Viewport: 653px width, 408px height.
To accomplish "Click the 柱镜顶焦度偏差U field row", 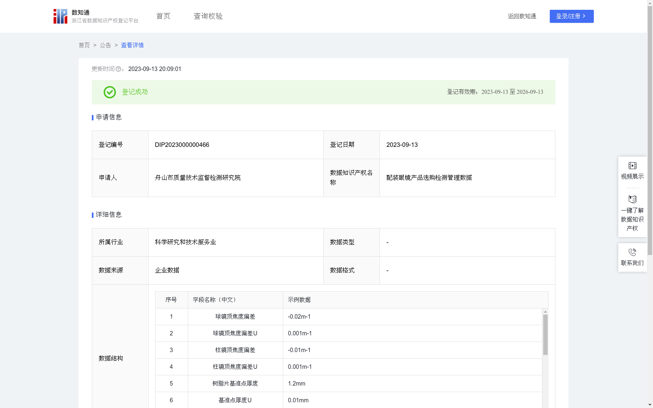I will (349, 367).
